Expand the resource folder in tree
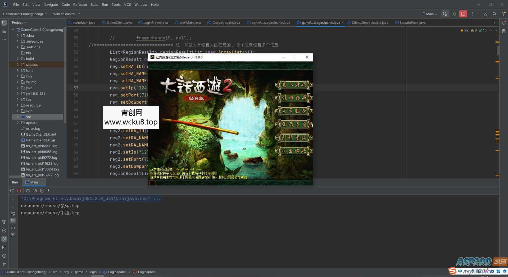 [x=18, y=105]
